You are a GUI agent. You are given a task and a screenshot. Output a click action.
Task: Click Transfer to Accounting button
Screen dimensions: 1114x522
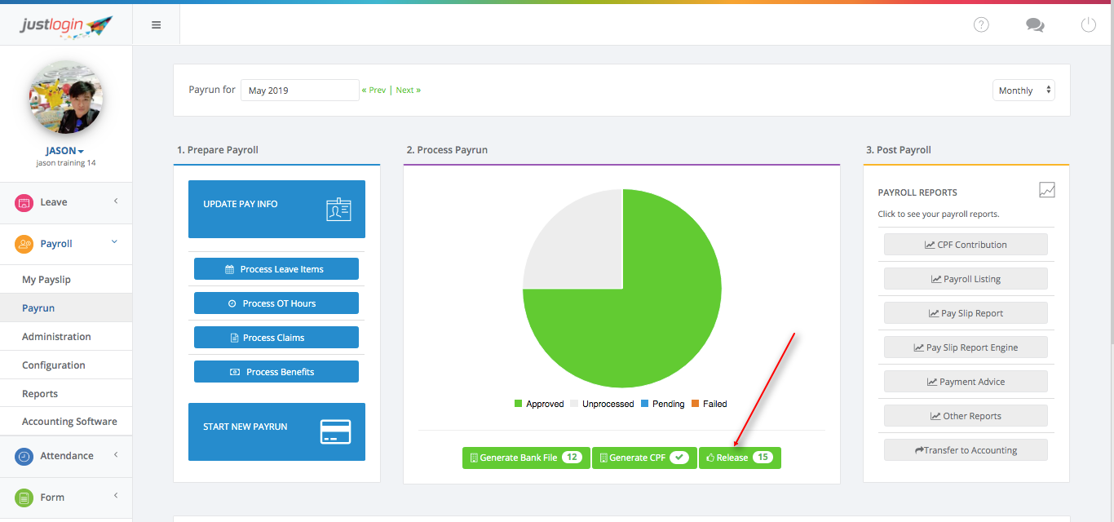tap(966, 450)
